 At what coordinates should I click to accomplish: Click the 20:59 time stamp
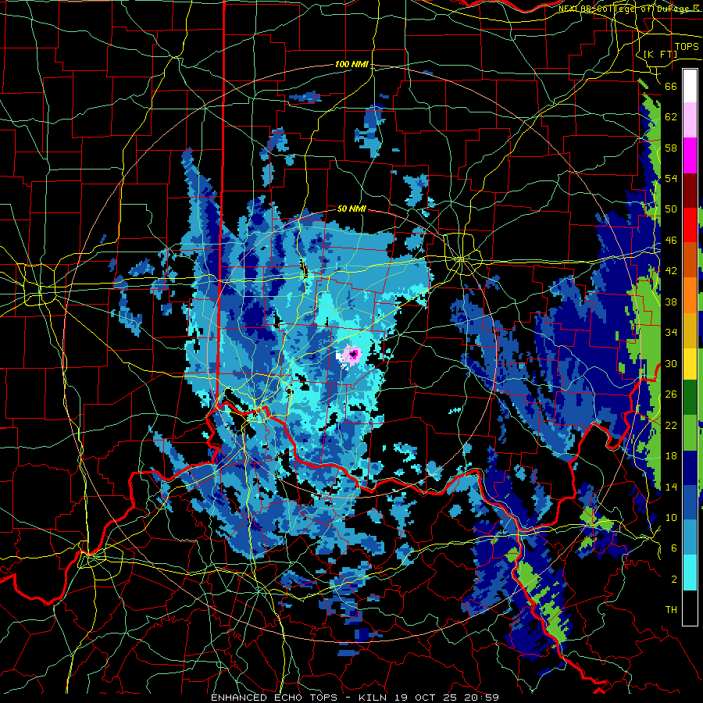click(x=483, y=698)
